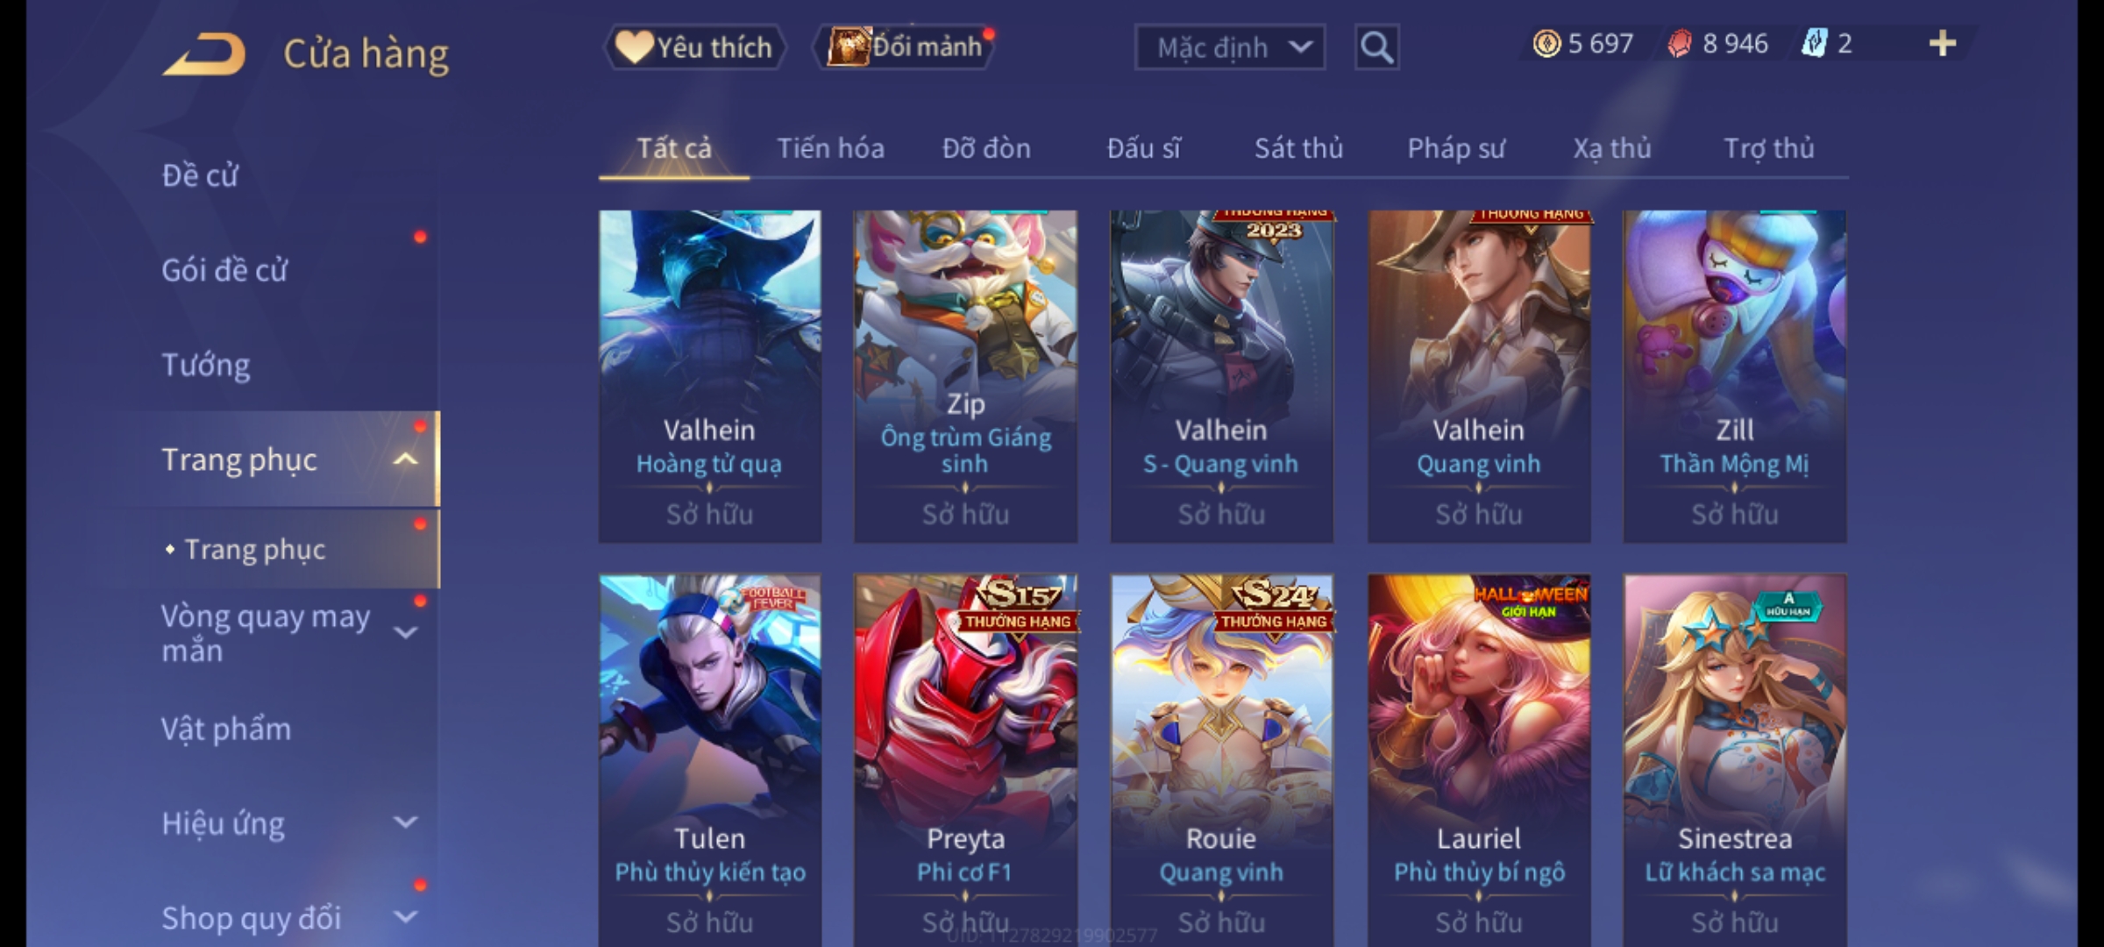Click the heart icon in Yêu thích
The image size is (2104, 947).
coord(633,47)
